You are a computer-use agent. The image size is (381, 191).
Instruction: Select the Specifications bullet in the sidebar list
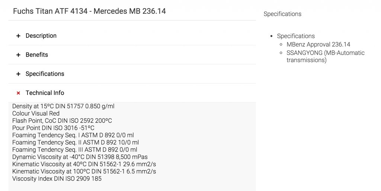(x=296, y=36)
